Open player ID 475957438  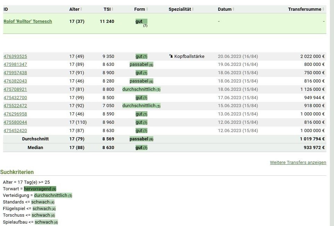[15, 72]
